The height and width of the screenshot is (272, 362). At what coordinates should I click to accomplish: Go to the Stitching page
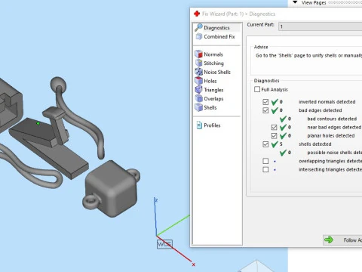coord(210,63)
